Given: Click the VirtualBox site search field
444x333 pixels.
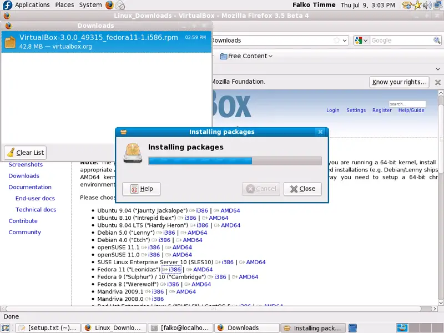Looking at the screenshot, I should (x=407, y=104).
